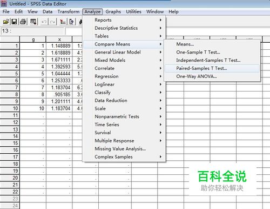The height and width of the screenshot is (209, 270).
Task: Expand the Nonparametric Tests submenu
Action: click(124, 116)
